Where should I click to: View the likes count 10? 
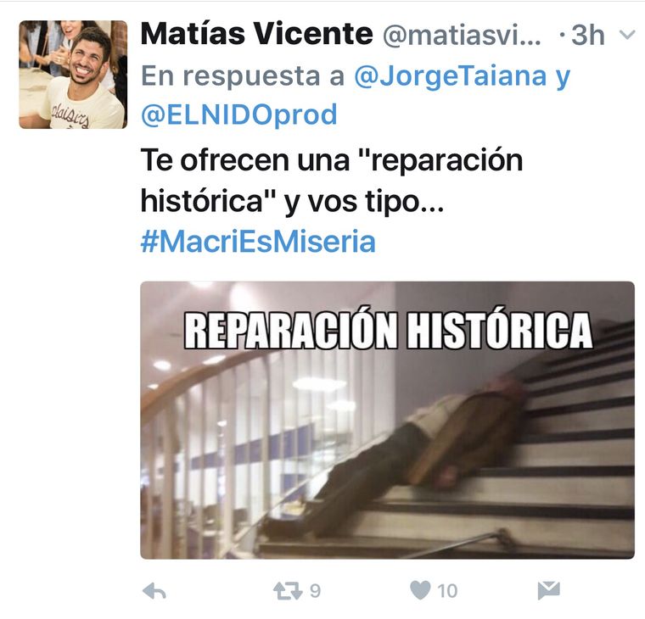coord(447,591)
